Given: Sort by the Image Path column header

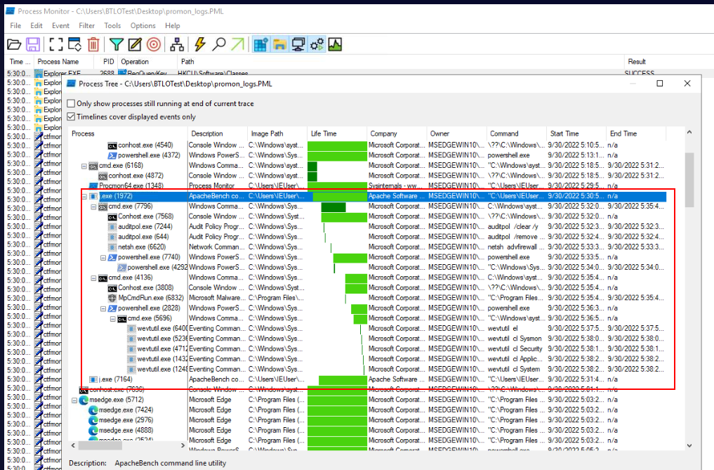Looking at the screenshot, I should (x=277, y=133).
